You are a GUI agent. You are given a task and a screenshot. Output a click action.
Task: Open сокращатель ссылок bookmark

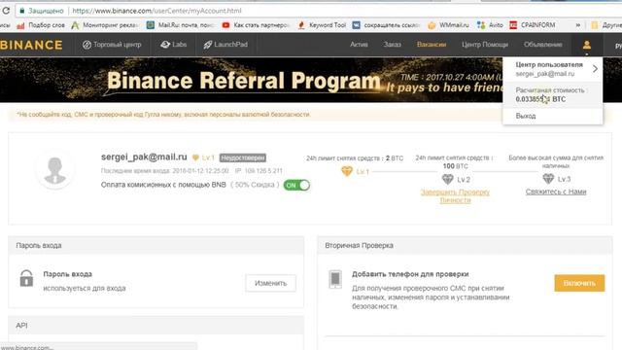coord(386,25)
